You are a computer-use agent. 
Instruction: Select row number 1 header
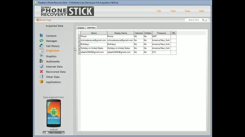(x=79, y=37)
